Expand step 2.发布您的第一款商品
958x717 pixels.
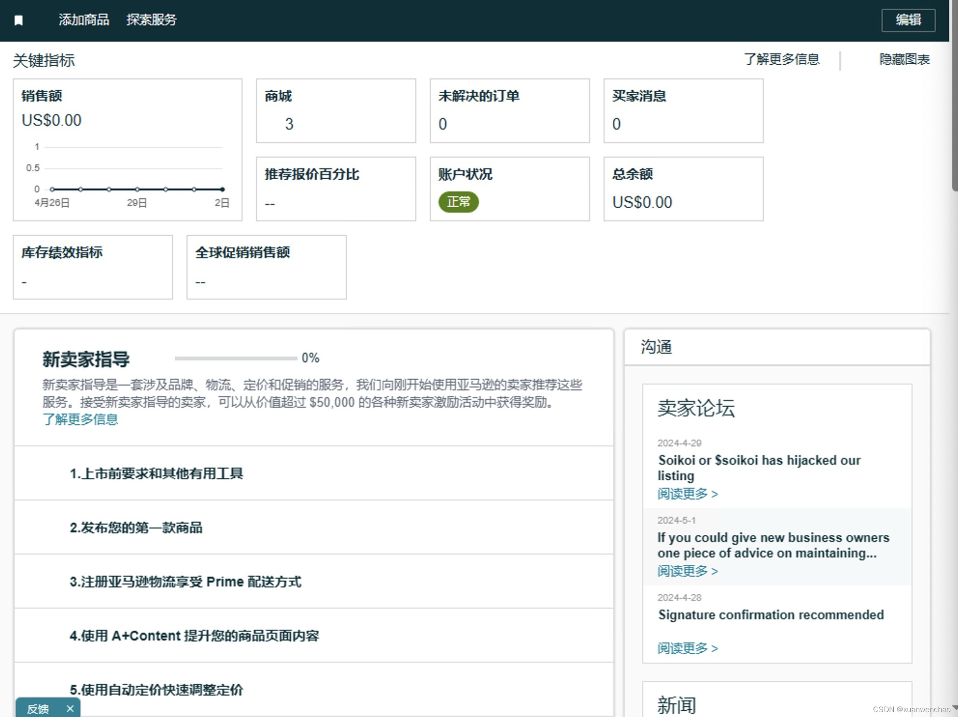coord(136,528)
